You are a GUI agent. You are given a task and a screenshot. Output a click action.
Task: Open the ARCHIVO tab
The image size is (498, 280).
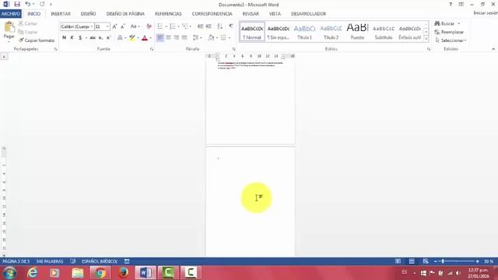[11, 14]
